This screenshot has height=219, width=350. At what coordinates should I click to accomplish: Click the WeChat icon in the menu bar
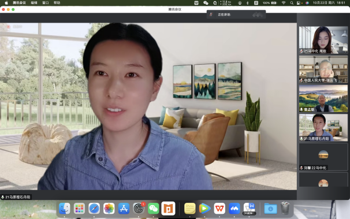pyautogui.click(x=206, y=3)
